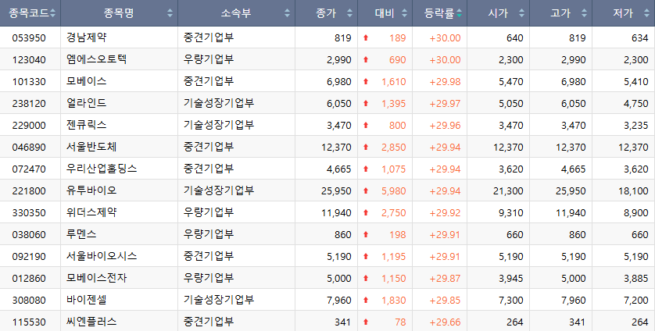Select stock name 씨엔플러스
Screen dimensions: 655x331
pyautogui.click(x=91, y=322)
